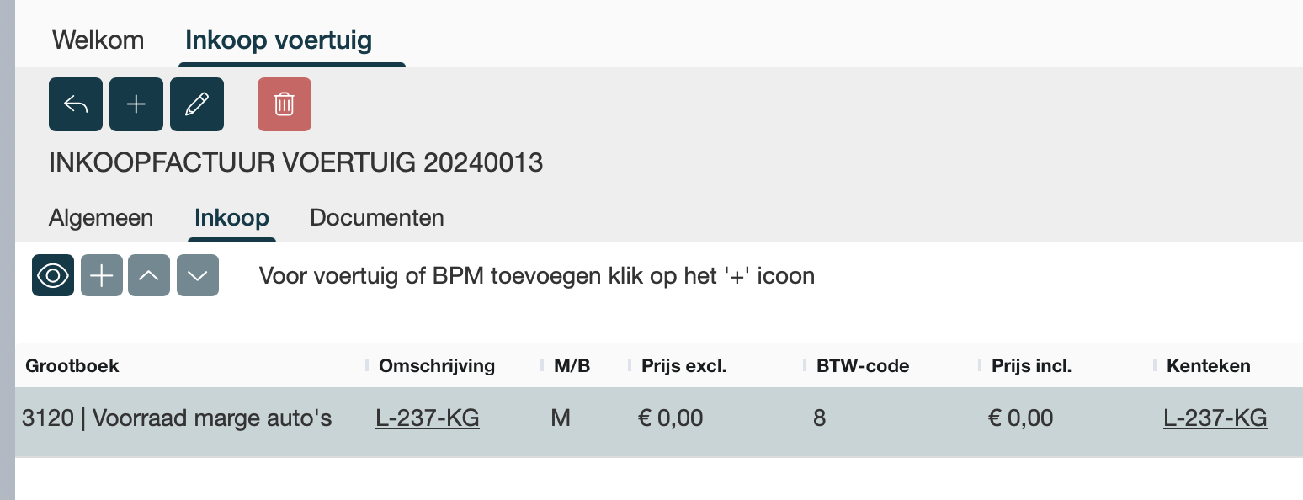Click the Prijs incl. column header
The width and height of the screenshot is (1303, 500).
1031,366
